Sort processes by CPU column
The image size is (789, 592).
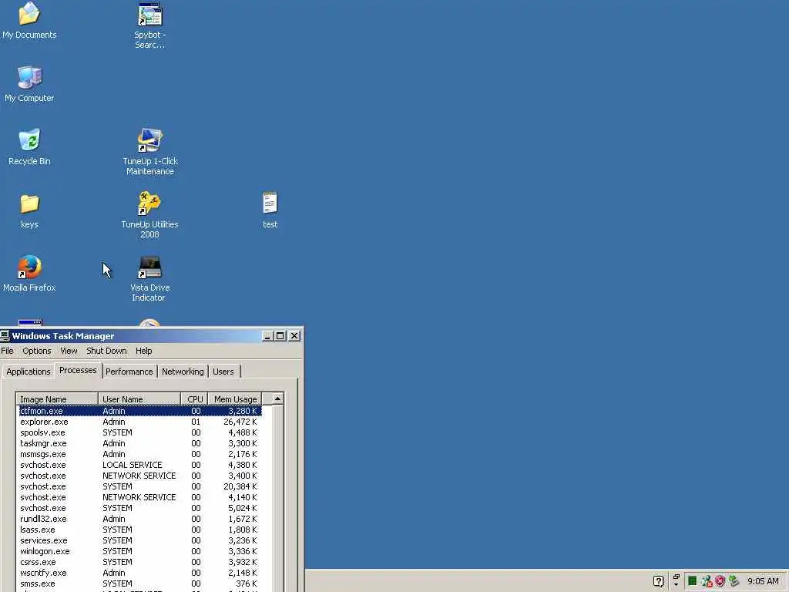coord(194,399)
